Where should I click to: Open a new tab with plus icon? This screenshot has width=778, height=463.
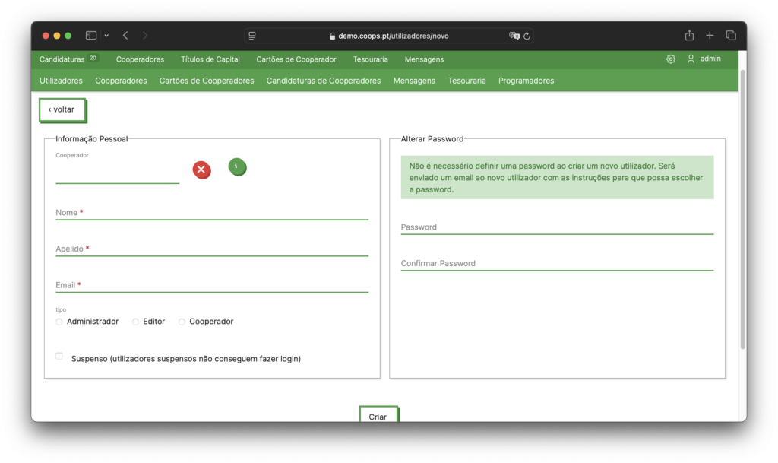(710, 36)
